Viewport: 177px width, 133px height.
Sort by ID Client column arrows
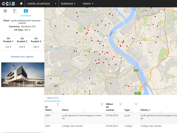tap(53, 112)
